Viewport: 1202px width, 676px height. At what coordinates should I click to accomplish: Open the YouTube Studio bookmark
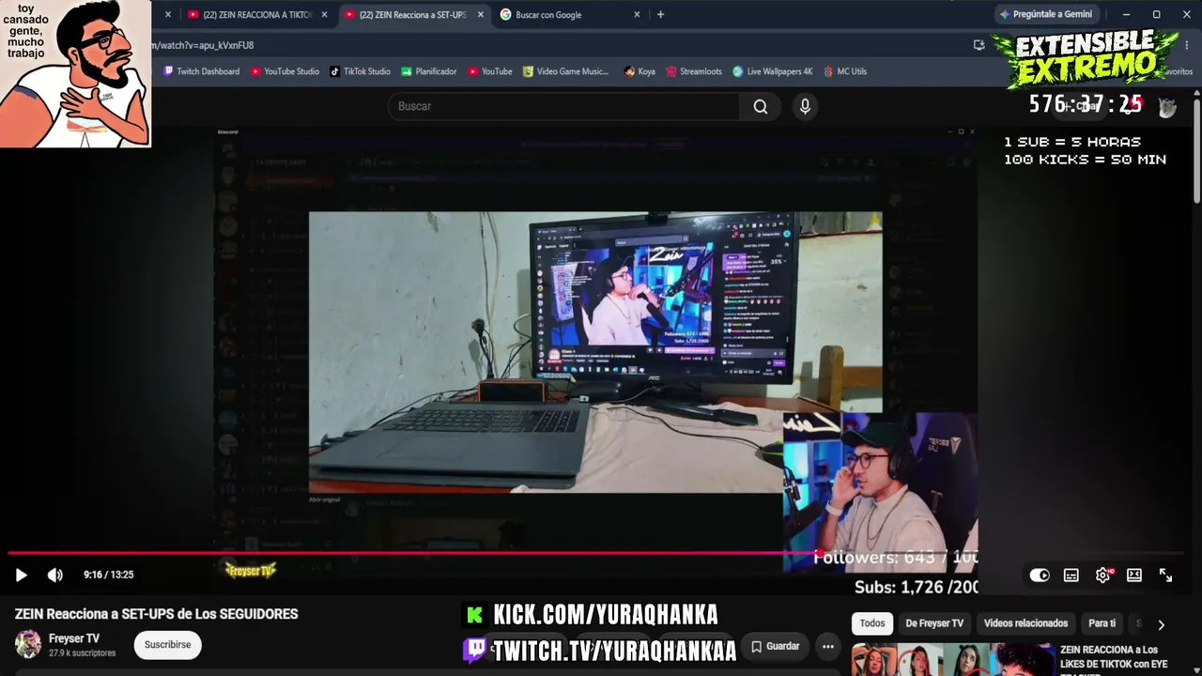coord(285,71)
